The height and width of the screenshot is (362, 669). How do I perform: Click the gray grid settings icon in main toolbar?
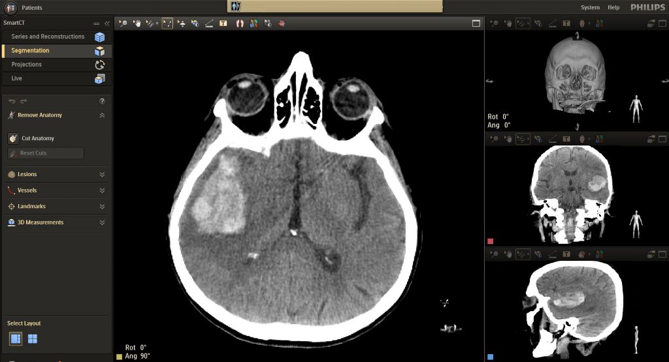pos(268,23)
